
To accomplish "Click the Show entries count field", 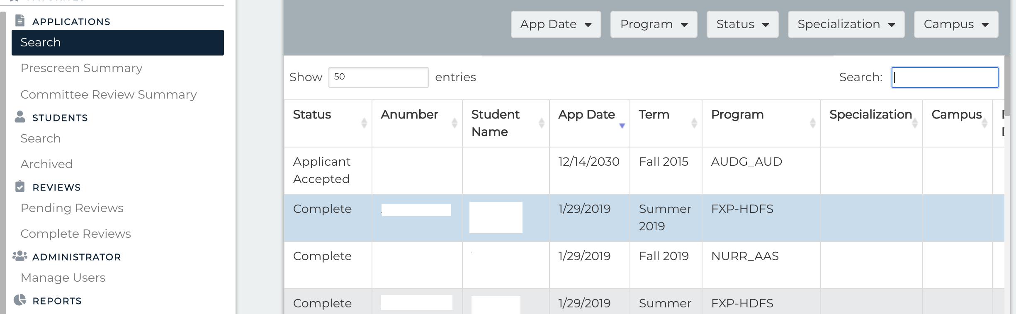I will tap(378, 77).
